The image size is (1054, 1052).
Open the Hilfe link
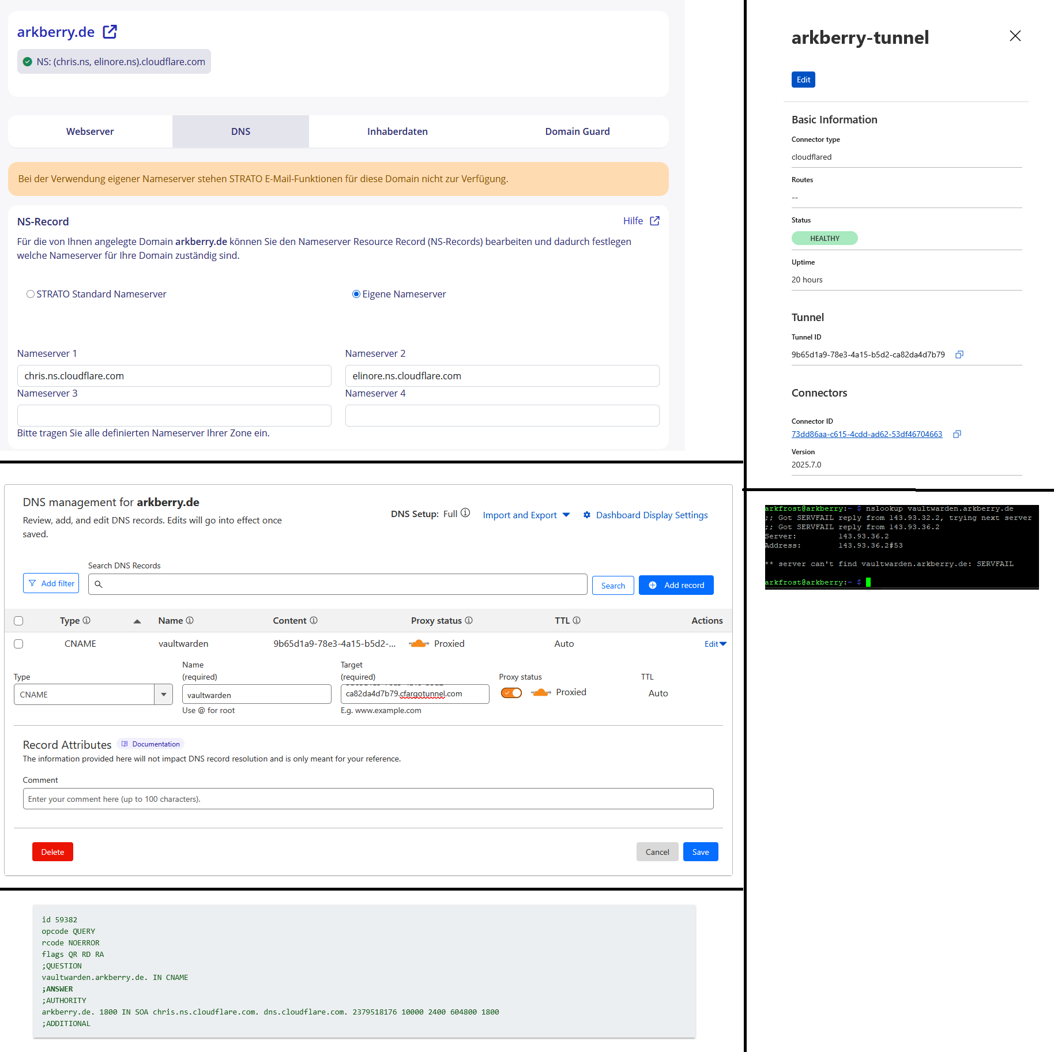[633, 221]
